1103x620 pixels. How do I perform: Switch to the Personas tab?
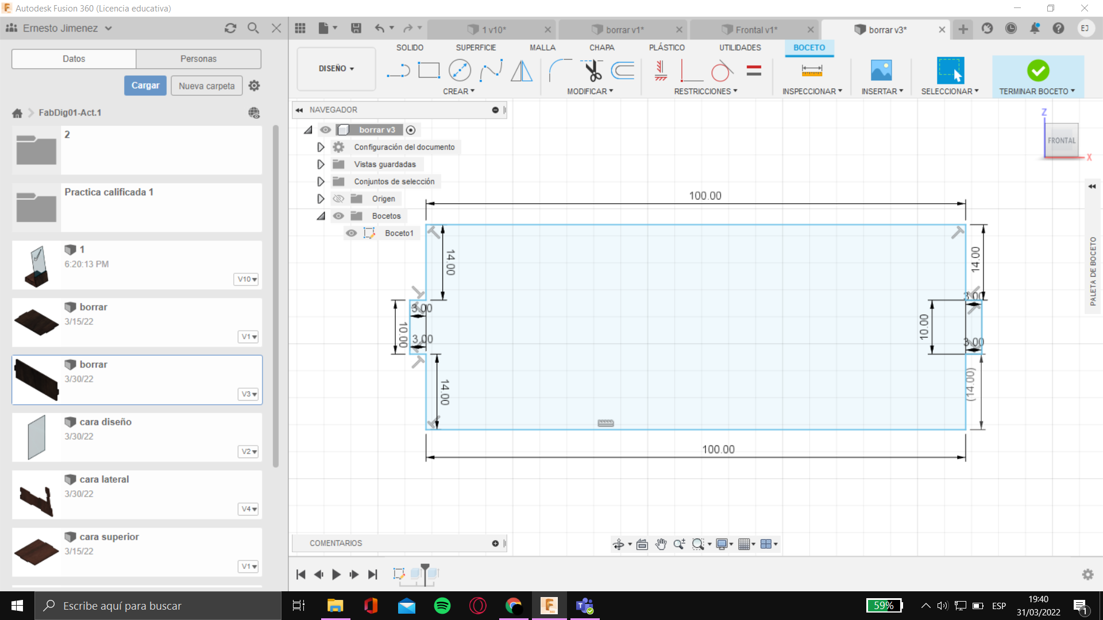(198, 59)
